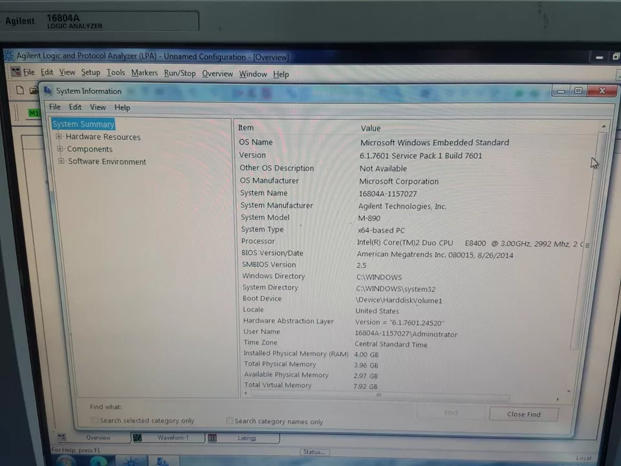Screen dimensions: 621x466
Task: Select Software Environment tree item
Action: coord(107,161)
